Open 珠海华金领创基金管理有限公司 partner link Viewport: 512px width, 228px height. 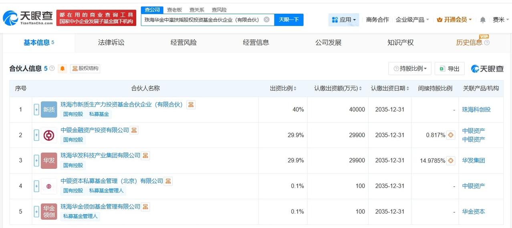click(101, 206)
